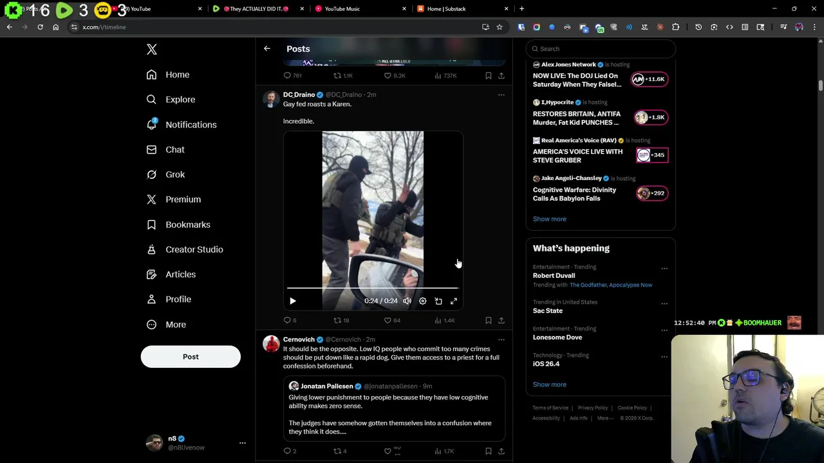Toggle picture-in-picture on the video
The image size is (824, 463).
click(438, 301)
